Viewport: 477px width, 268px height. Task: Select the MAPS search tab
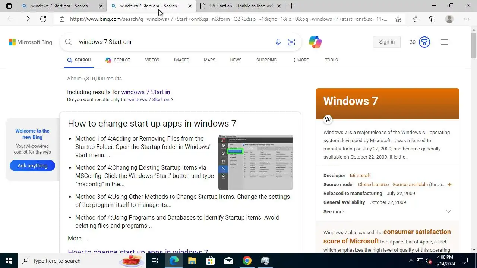point(209,60)
